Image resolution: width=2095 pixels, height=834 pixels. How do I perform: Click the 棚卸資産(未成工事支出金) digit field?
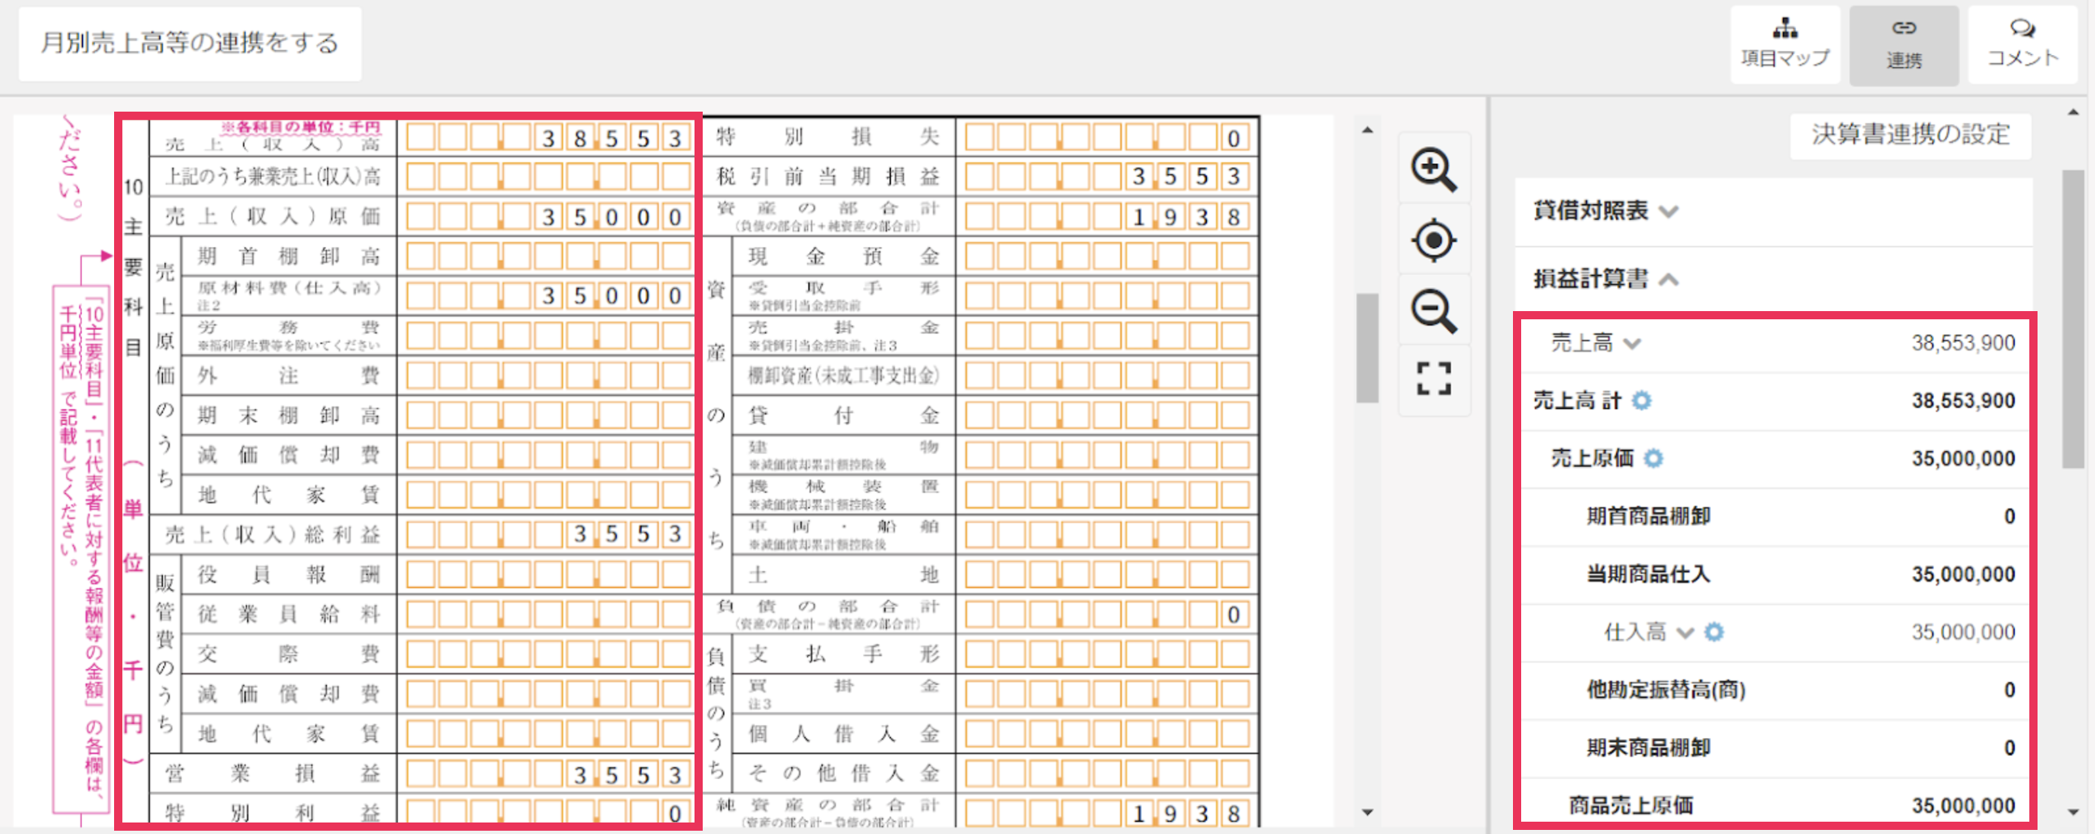tap(1107, 375)
